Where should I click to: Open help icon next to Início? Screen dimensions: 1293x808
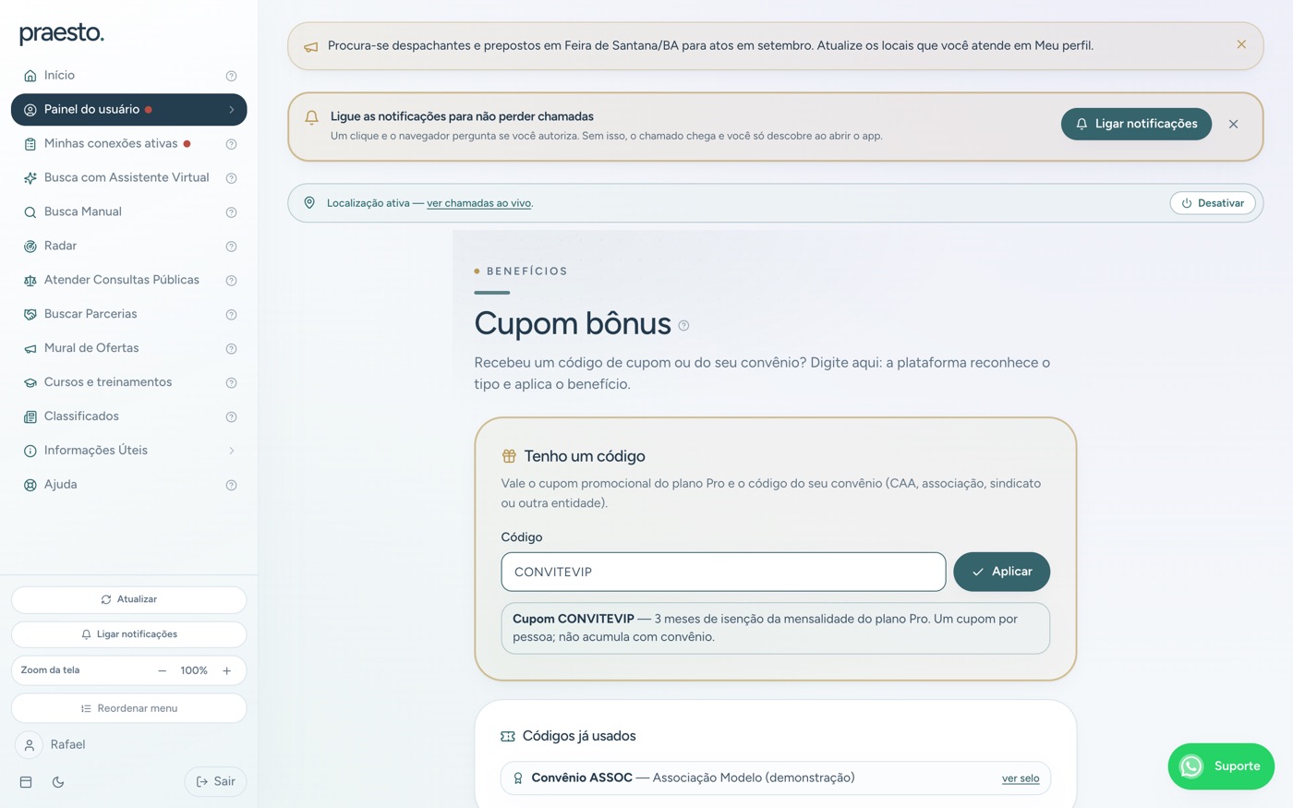click(231, 76)
